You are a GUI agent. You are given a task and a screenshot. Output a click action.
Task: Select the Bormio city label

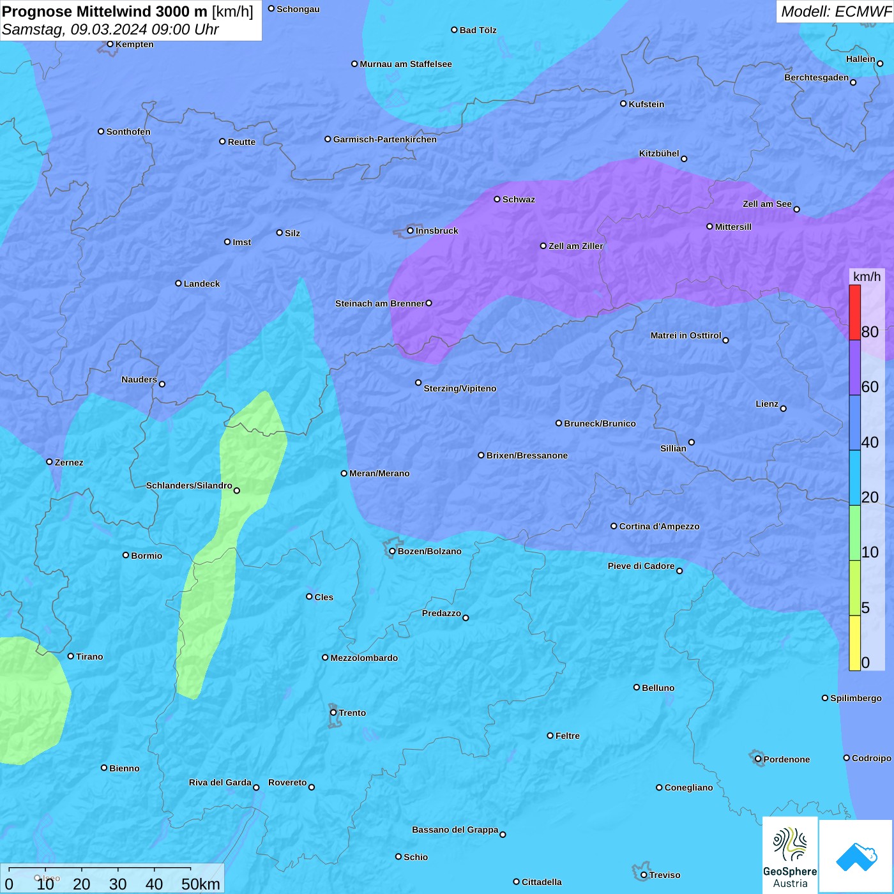tap(146, 556)
